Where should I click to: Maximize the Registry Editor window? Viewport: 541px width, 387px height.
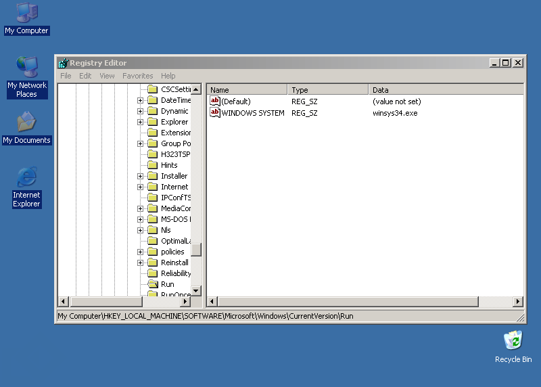pos(506,63)
